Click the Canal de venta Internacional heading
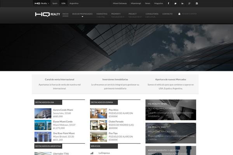The width and height of the screenshot is (233, 155). pos(59,79)
